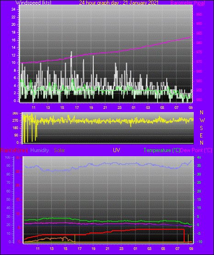Click the 990 barometer axis value
The width and height of the screenshot is (214, 255).
(x=199, y=24)
